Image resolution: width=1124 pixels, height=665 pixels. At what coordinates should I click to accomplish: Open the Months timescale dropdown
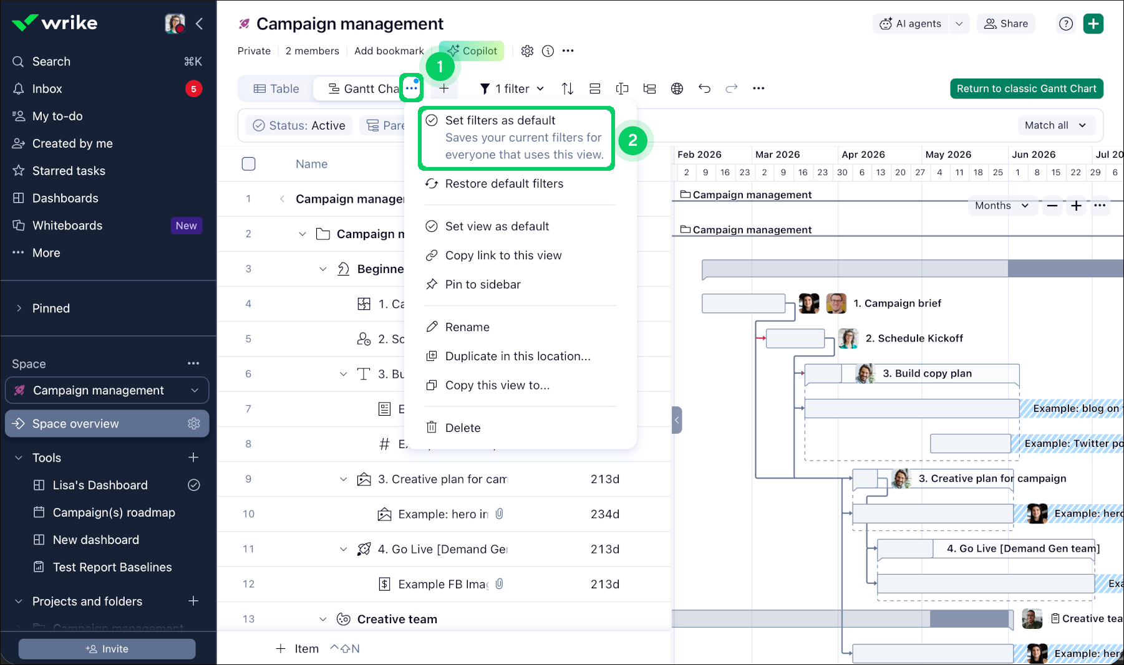pos(1002,206)
